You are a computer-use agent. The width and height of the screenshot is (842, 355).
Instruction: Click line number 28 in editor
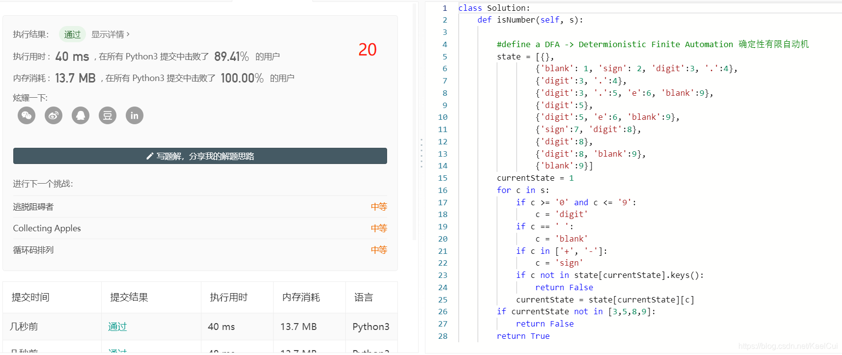pyautogui.click(x=443, y=336)
